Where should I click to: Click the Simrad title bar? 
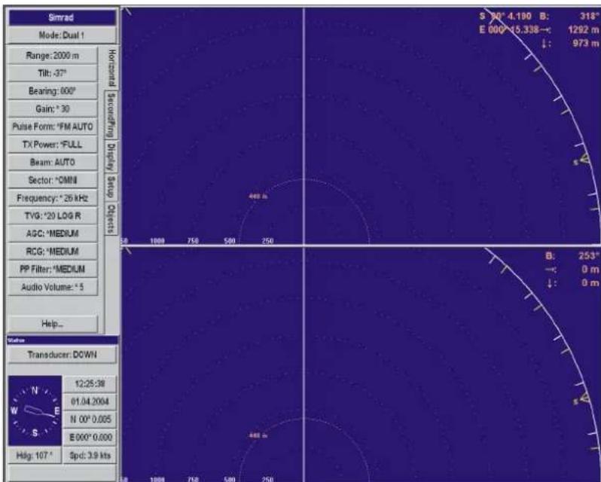click(x=62, y=17)
